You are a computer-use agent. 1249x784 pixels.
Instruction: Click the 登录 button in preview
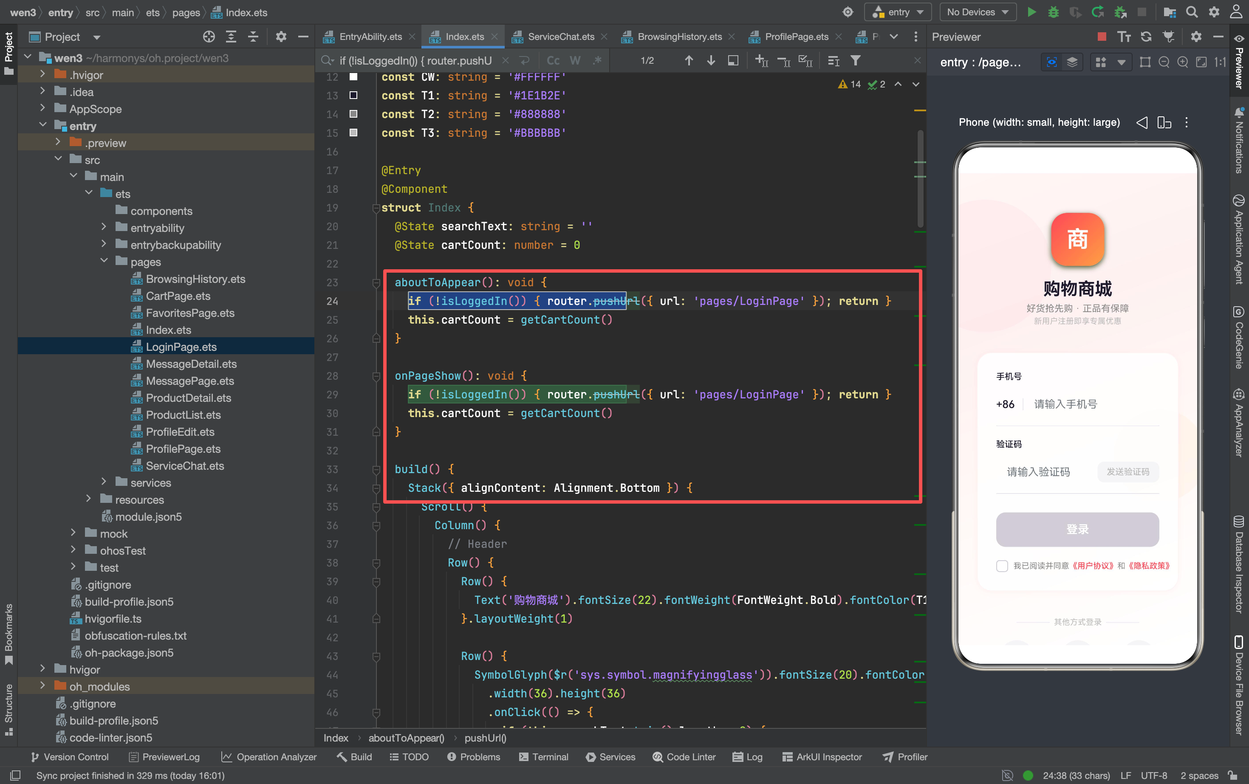point(1077,530)
